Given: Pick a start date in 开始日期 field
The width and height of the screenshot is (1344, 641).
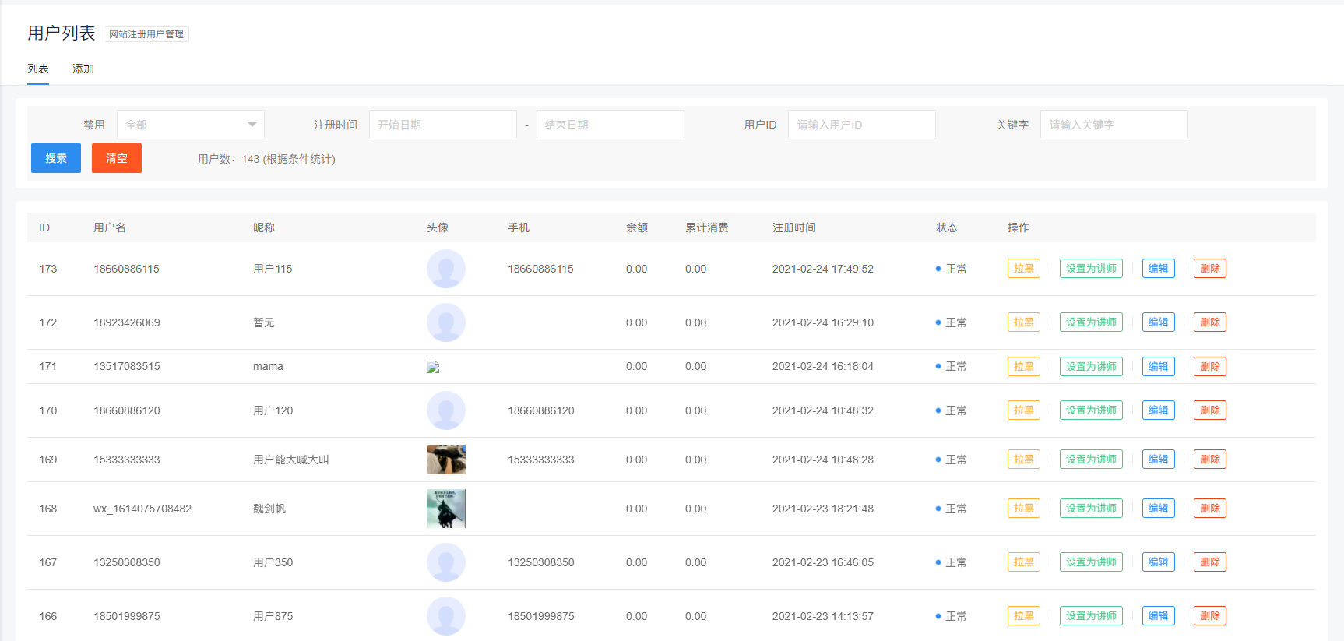Looking at the screenshot, I should click(443, 125).
